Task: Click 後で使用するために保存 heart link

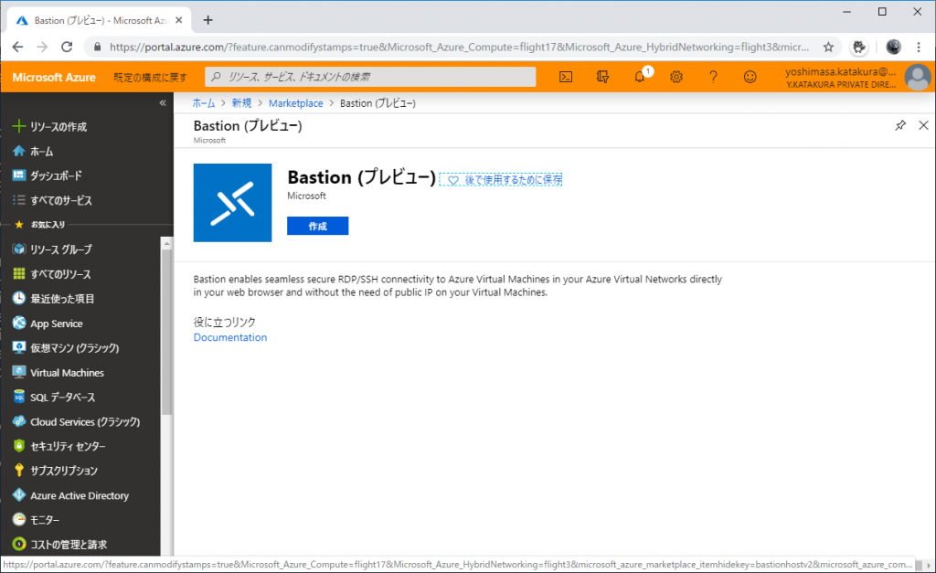Action: click(x=501, y=180)
